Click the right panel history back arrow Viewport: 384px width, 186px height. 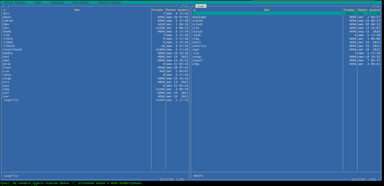tap(193, 6)
